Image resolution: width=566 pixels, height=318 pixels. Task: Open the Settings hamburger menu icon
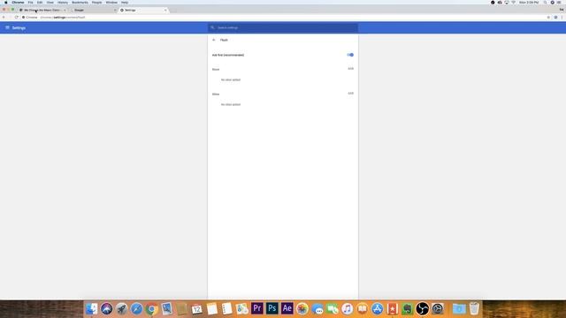coord(7,27)
